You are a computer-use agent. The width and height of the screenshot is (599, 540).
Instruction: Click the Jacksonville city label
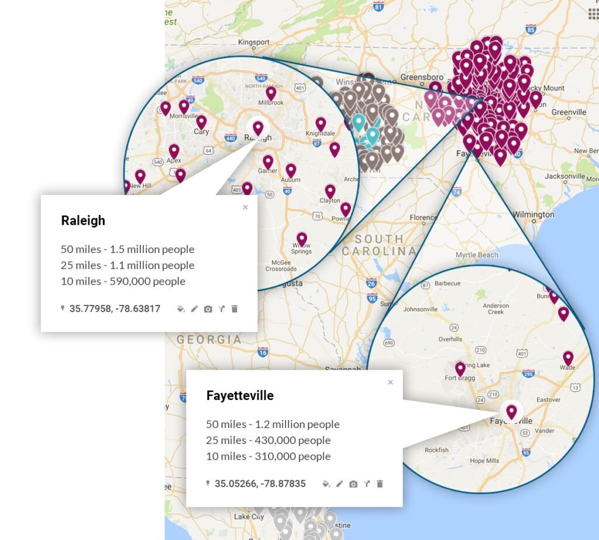pyautogui.click(x=564, y=176)
